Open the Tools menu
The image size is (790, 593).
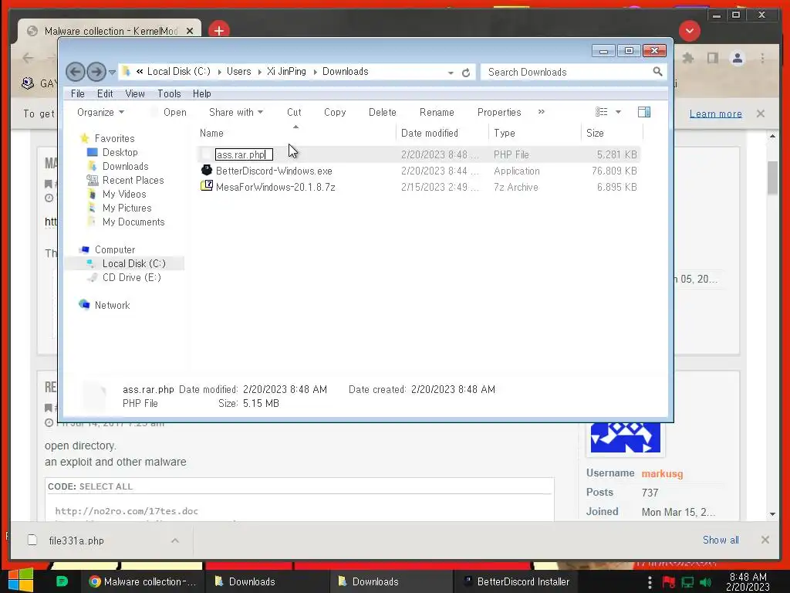(169, 93)
